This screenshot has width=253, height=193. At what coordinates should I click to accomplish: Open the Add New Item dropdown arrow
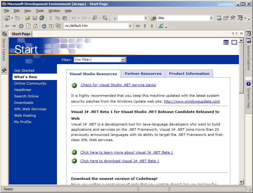click(22, 18)
